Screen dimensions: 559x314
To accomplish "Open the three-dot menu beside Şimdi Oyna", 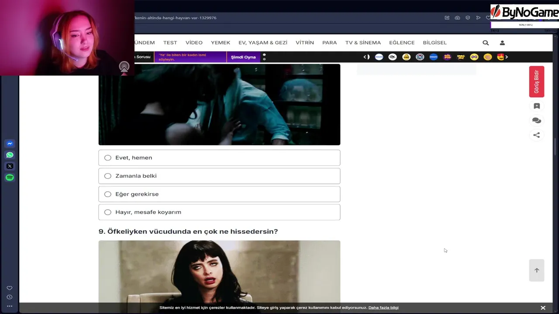I will tap(264, 57).
